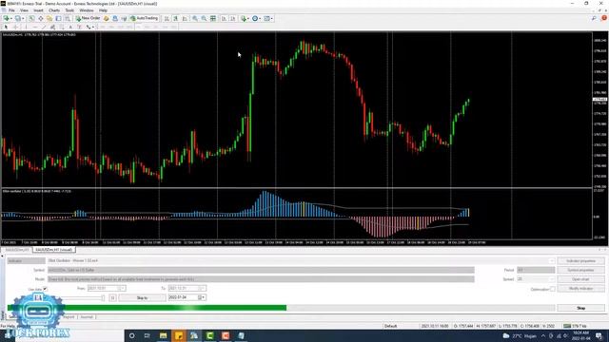Image resolution: width=609 pixels, height=342 pixels.
Task: Zoom out on the chart
Action: click(204, 18)
